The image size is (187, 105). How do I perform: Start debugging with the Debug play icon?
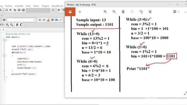(x=59, y=10)
